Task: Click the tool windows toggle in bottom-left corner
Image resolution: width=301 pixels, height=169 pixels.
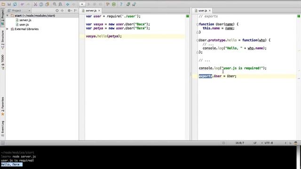Action: tap(3, 143)
